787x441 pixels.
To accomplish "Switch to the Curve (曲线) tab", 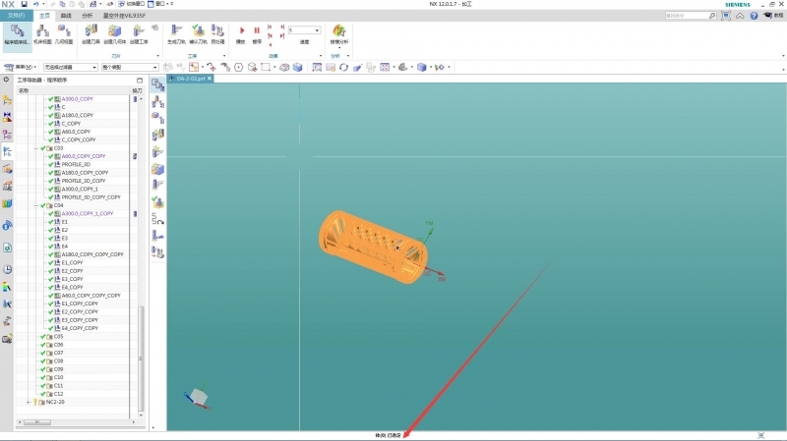I will click(66, 16).
